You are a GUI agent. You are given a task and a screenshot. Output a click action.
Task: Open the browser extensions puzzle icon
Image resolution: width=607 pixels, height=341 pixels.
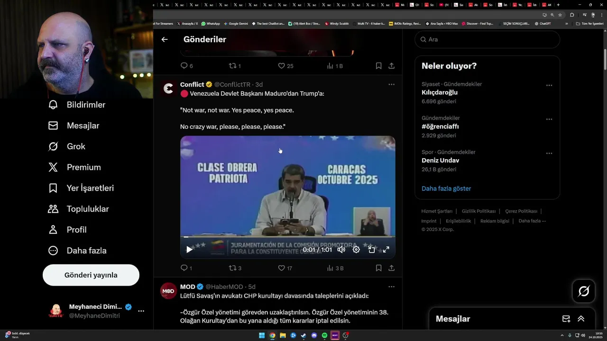pos(572,15)
